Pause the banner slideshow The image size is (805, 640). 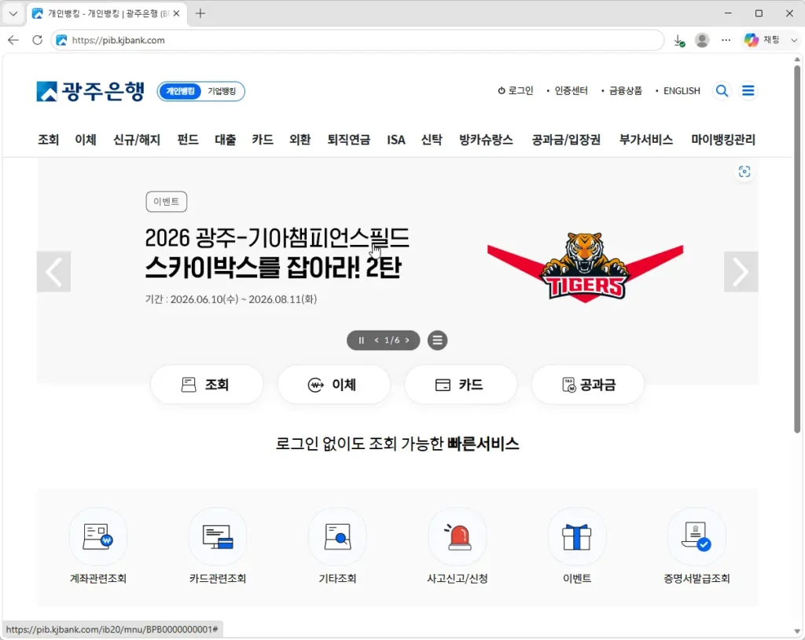point(361,341)
